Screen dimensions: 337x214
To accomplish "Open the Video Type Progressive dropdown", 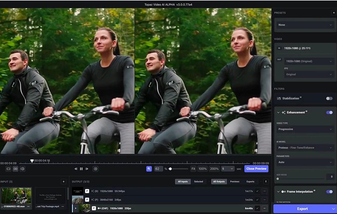I will click(x=304, y=130).
